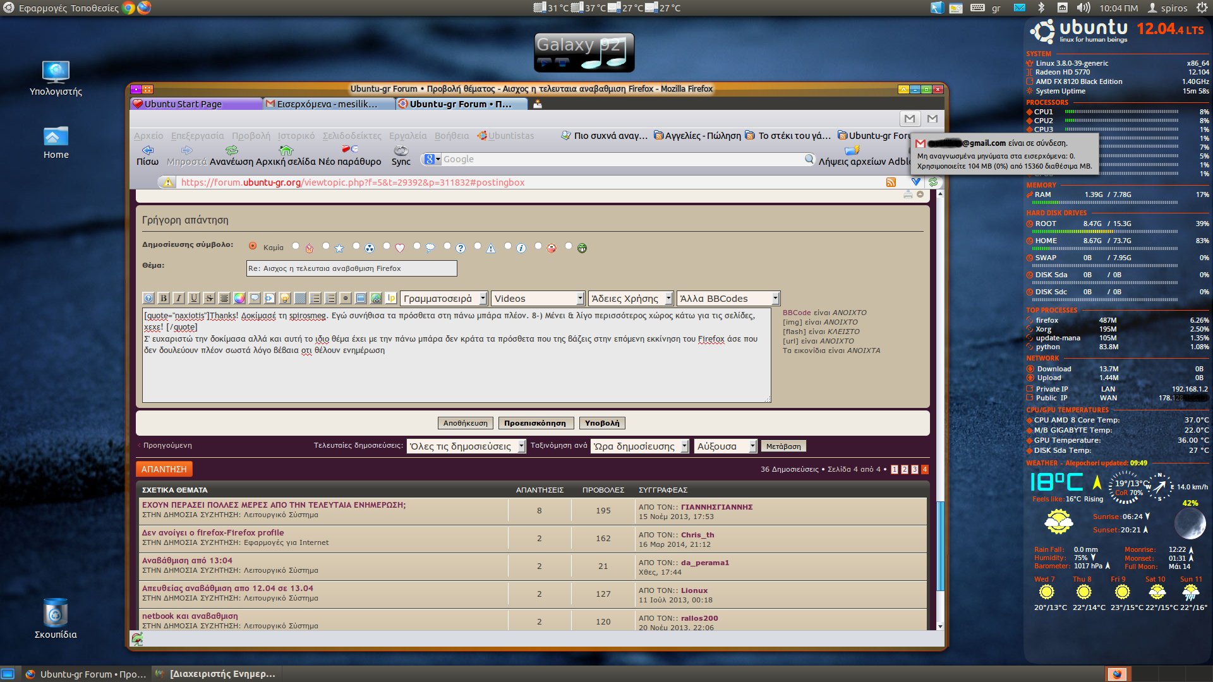Select the star post icon radio button
This screenshot has height=682, width=1213.
pyautogui.click(x=326, y=246)
